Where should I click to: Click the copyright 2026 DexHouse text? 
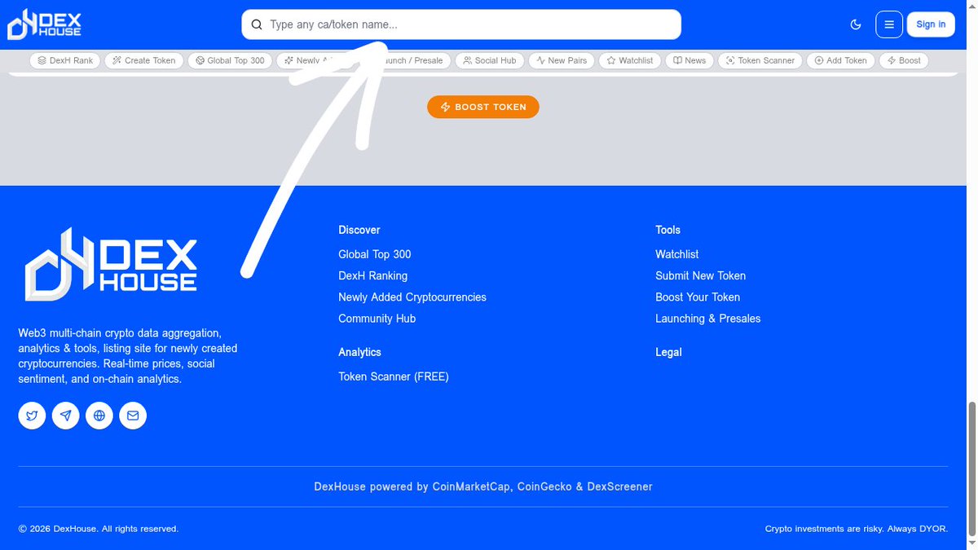point(99,529)
